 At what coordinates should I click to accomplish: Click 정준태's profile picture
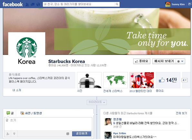pos(108,122)
